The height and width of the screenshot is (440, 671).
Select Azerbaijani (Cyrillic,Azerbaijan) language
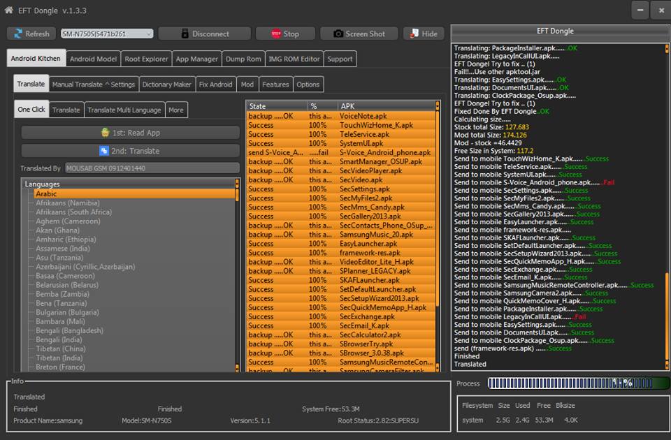coord(85,267)
